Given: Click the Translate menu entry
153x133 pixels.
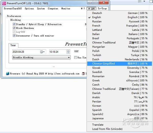Looking at the screenshot, I should (120, 125).
